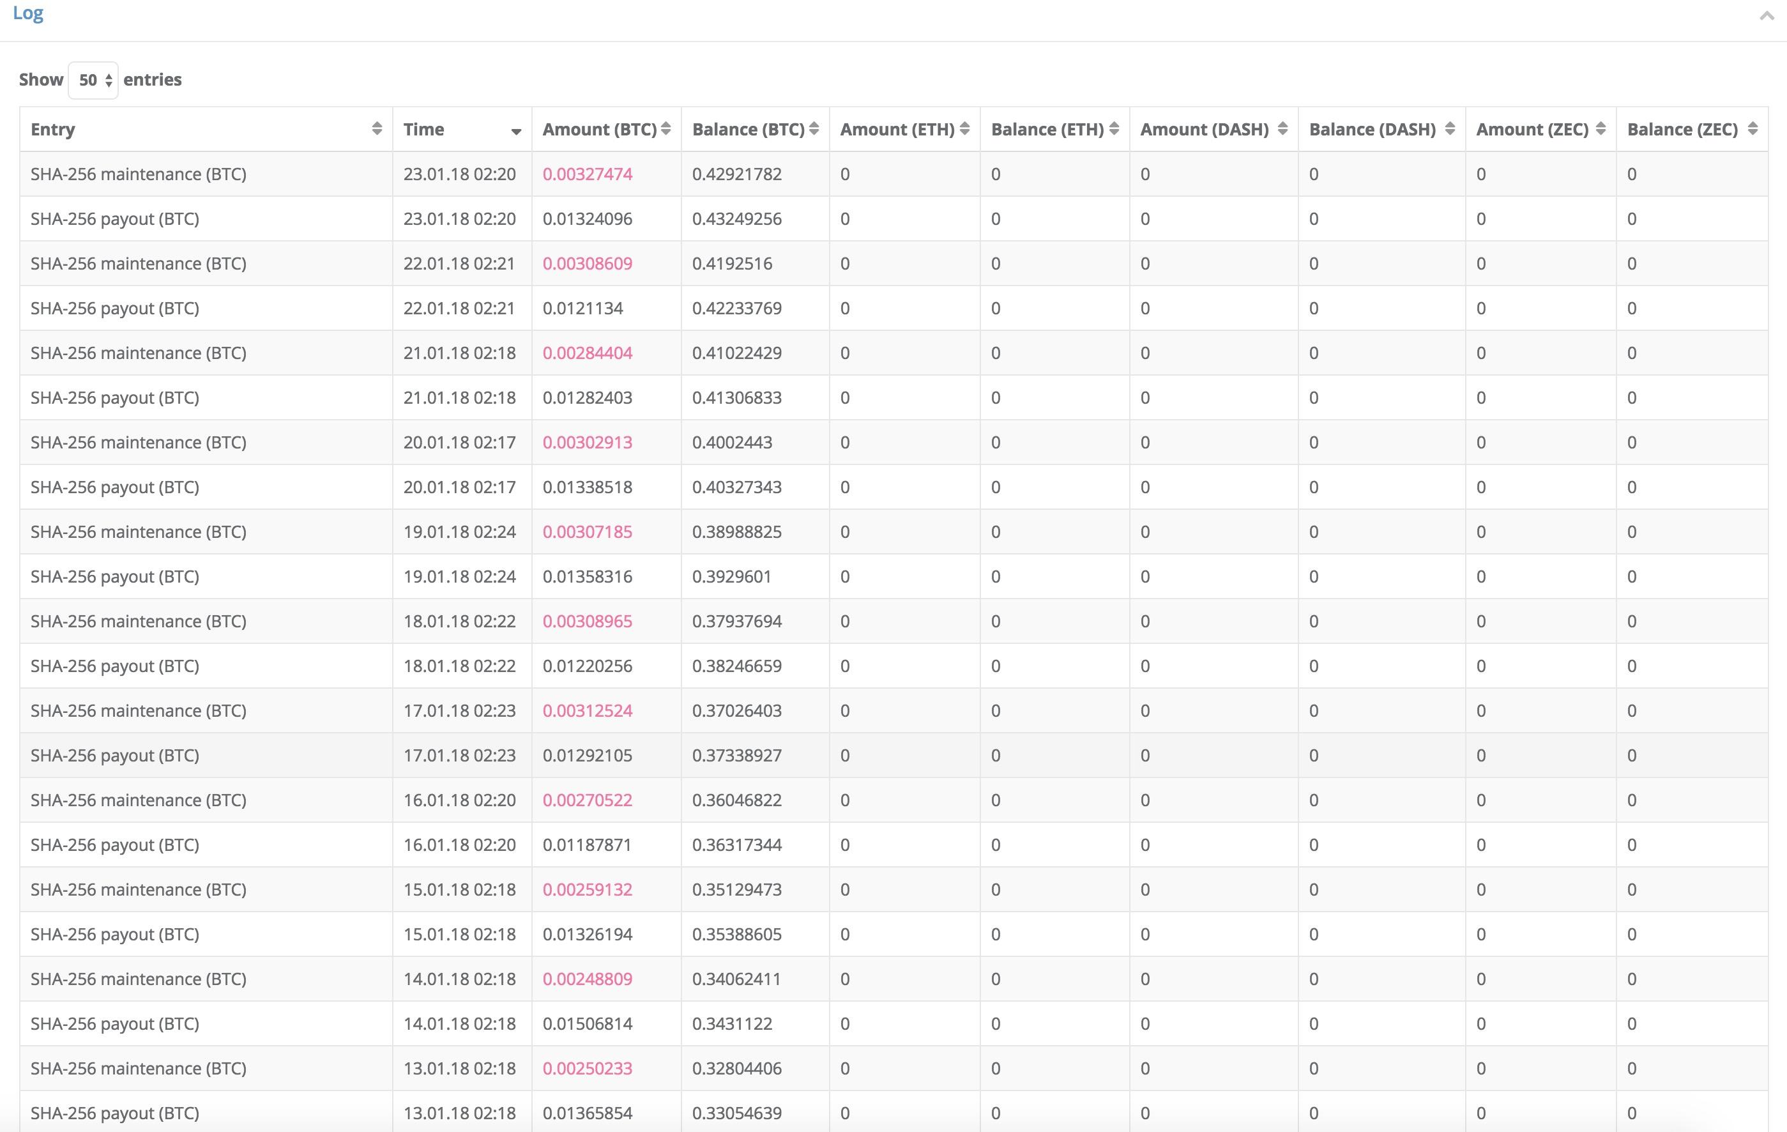The width and height of the screenshot is (1787, 1132).
Task: Click Amount (DASH) sort arrows
Action: pyautogui.click(x=1282, y=129)
